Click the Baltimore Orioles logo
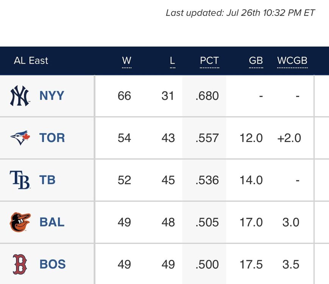The height and width of the screenshot is (284, 329). [20, 222]
